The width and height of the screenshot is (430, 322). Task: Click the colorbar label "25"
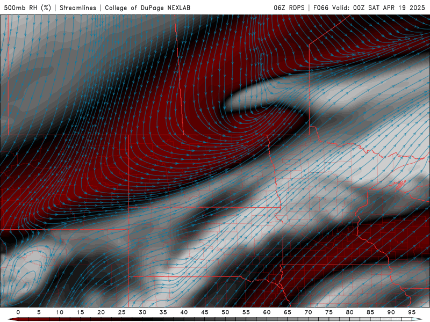(122, 312)
